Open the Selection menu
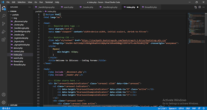207x110 pixels. [22, 2]
